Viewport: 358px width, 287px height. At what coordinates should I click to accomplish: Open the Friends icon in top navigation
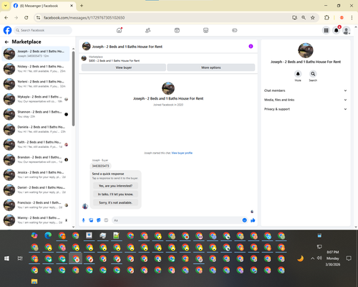click(x=148, y=30)
